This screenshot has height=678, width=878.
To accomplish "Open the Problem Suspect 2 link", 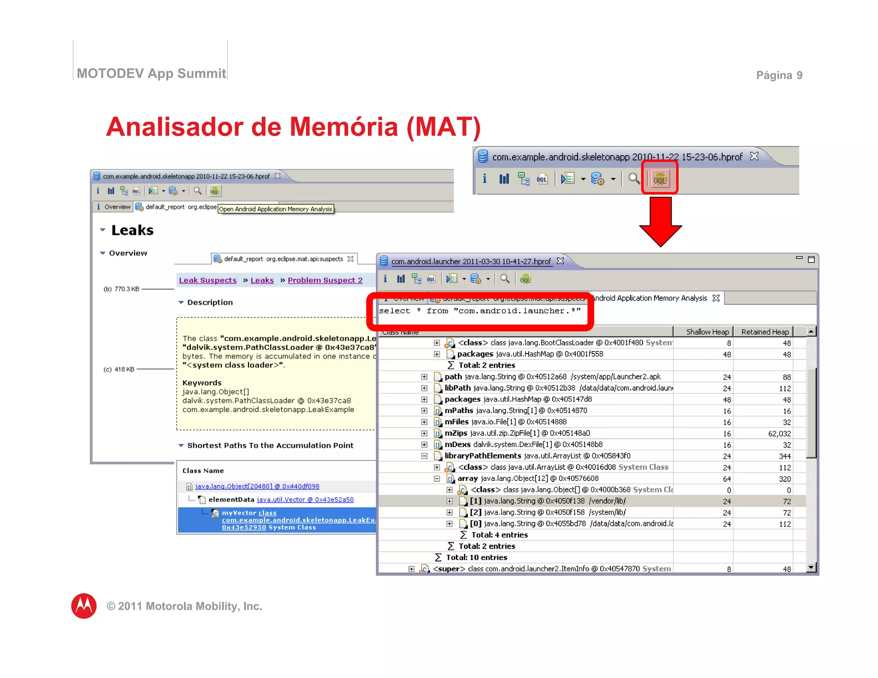I will [325, 280].
